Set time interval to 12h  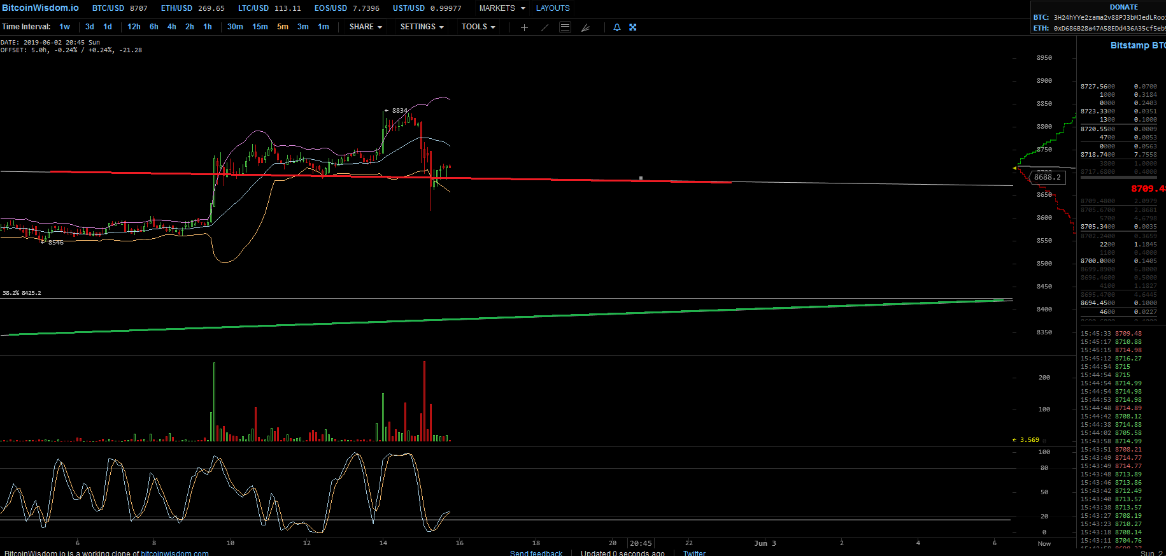click(x=134, y=27)
